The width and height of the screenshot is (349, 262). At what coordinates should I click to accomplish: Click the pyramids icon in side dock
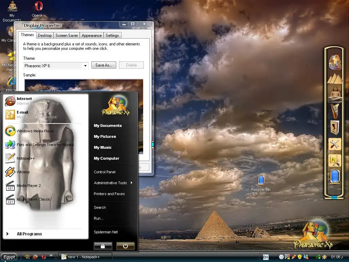[x=335, y=79]
